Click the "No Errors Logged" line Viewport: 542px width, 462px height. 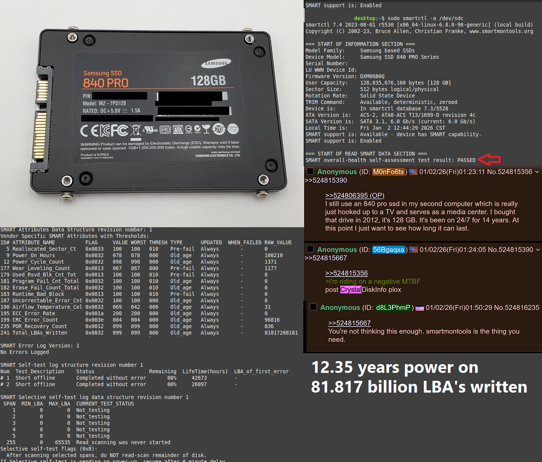25,352
